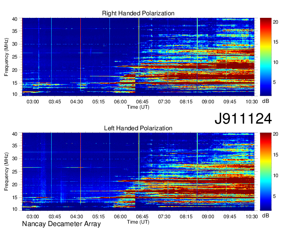The image size is (283, 229).
Task: Click 10:30 tick on lower plot time axis
Action: (252, 217)
